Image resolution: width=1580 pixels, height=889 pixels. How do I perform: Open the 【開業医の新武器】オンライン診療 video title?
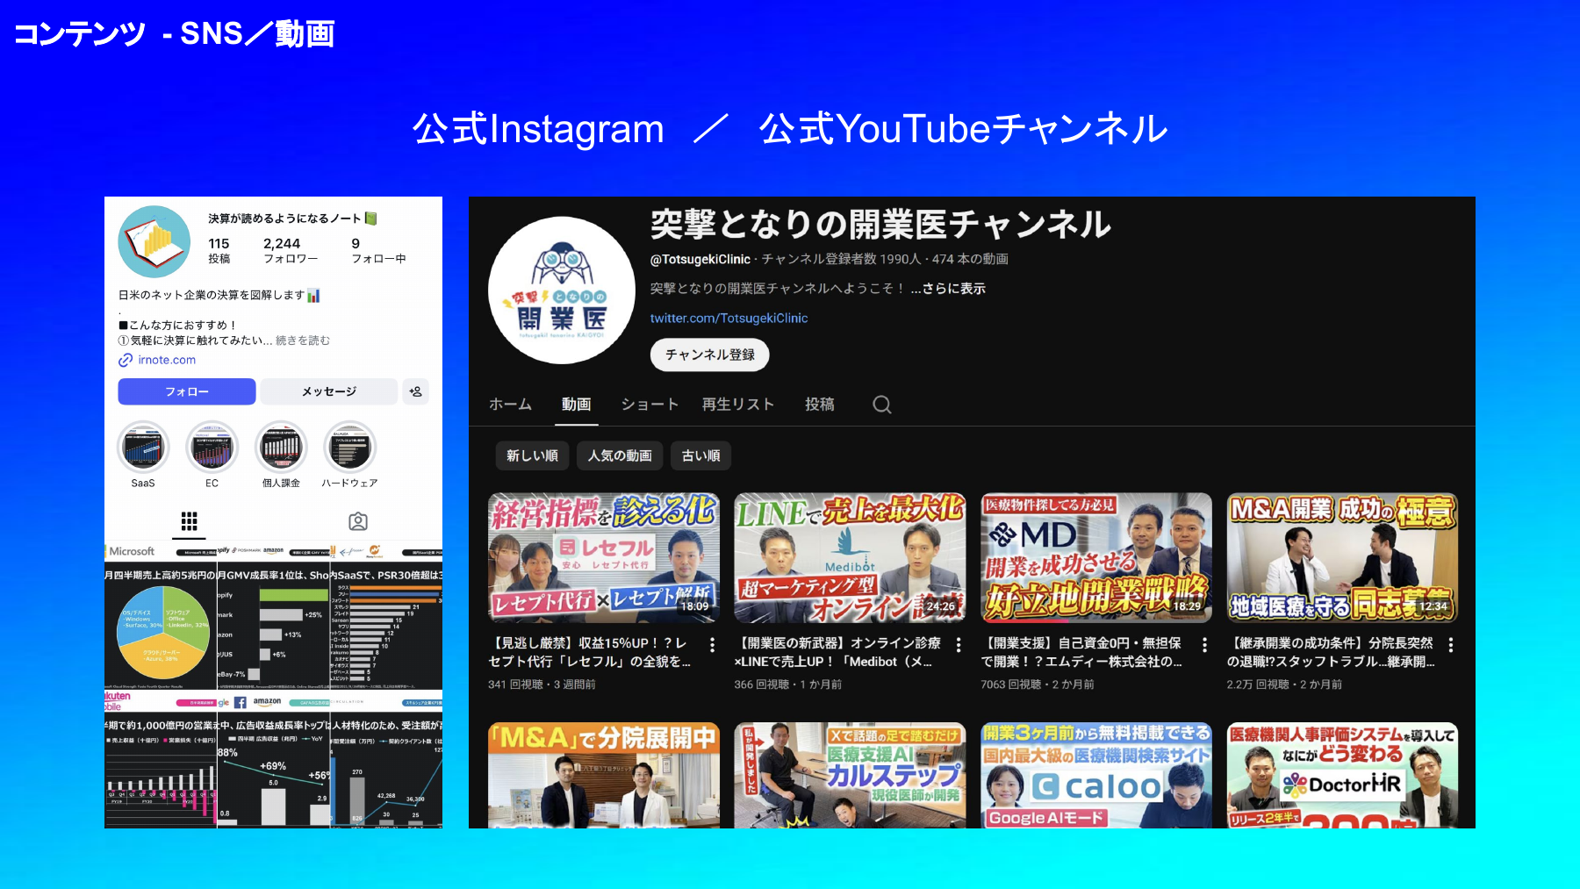pyautogui.click(x=837, y=652)
